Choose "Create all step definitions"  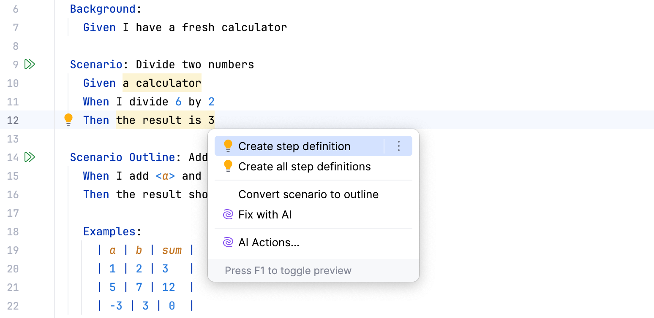tap(305, 166)
